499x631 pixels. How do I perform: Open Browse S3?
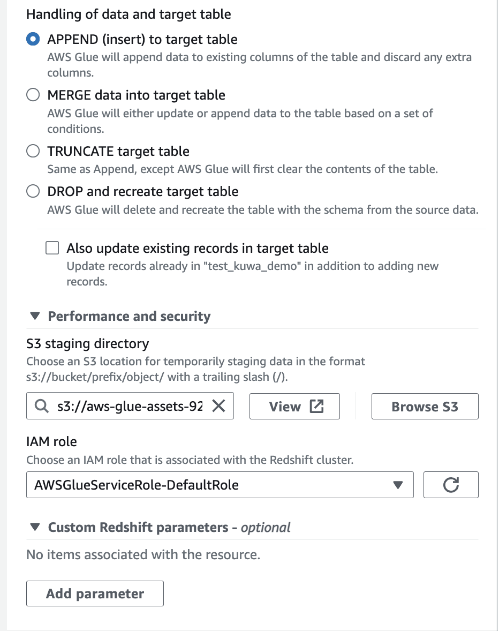(x=425, y=406)
